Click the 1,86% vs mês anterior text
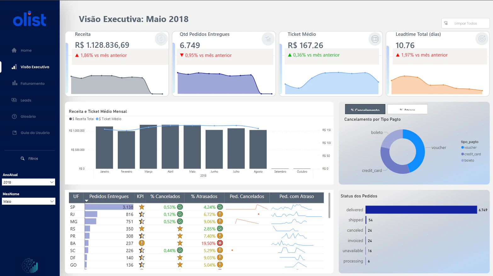 [x=104, y=55]
